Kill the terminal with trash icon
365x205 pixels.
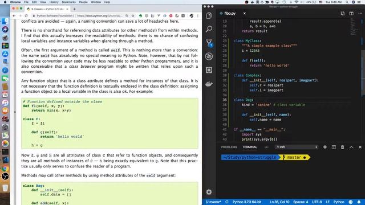coord(342,147)
